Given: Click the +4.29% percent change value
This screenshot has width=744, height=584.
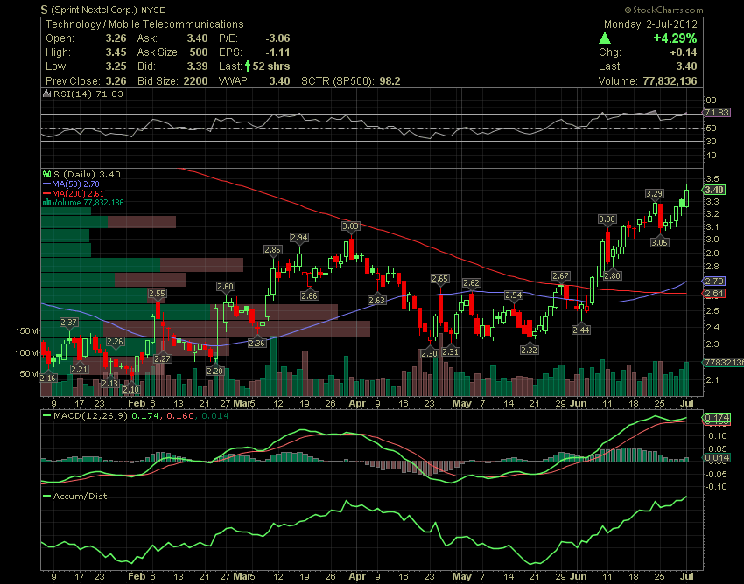Looking at the screenshot, I should coord(675,38).
